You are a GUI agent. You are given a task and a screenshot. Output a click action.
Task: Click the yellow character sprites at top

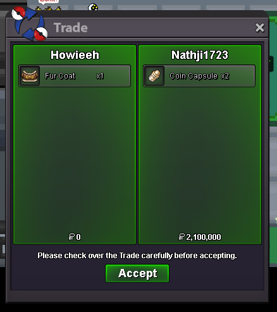tap(49, 9)
